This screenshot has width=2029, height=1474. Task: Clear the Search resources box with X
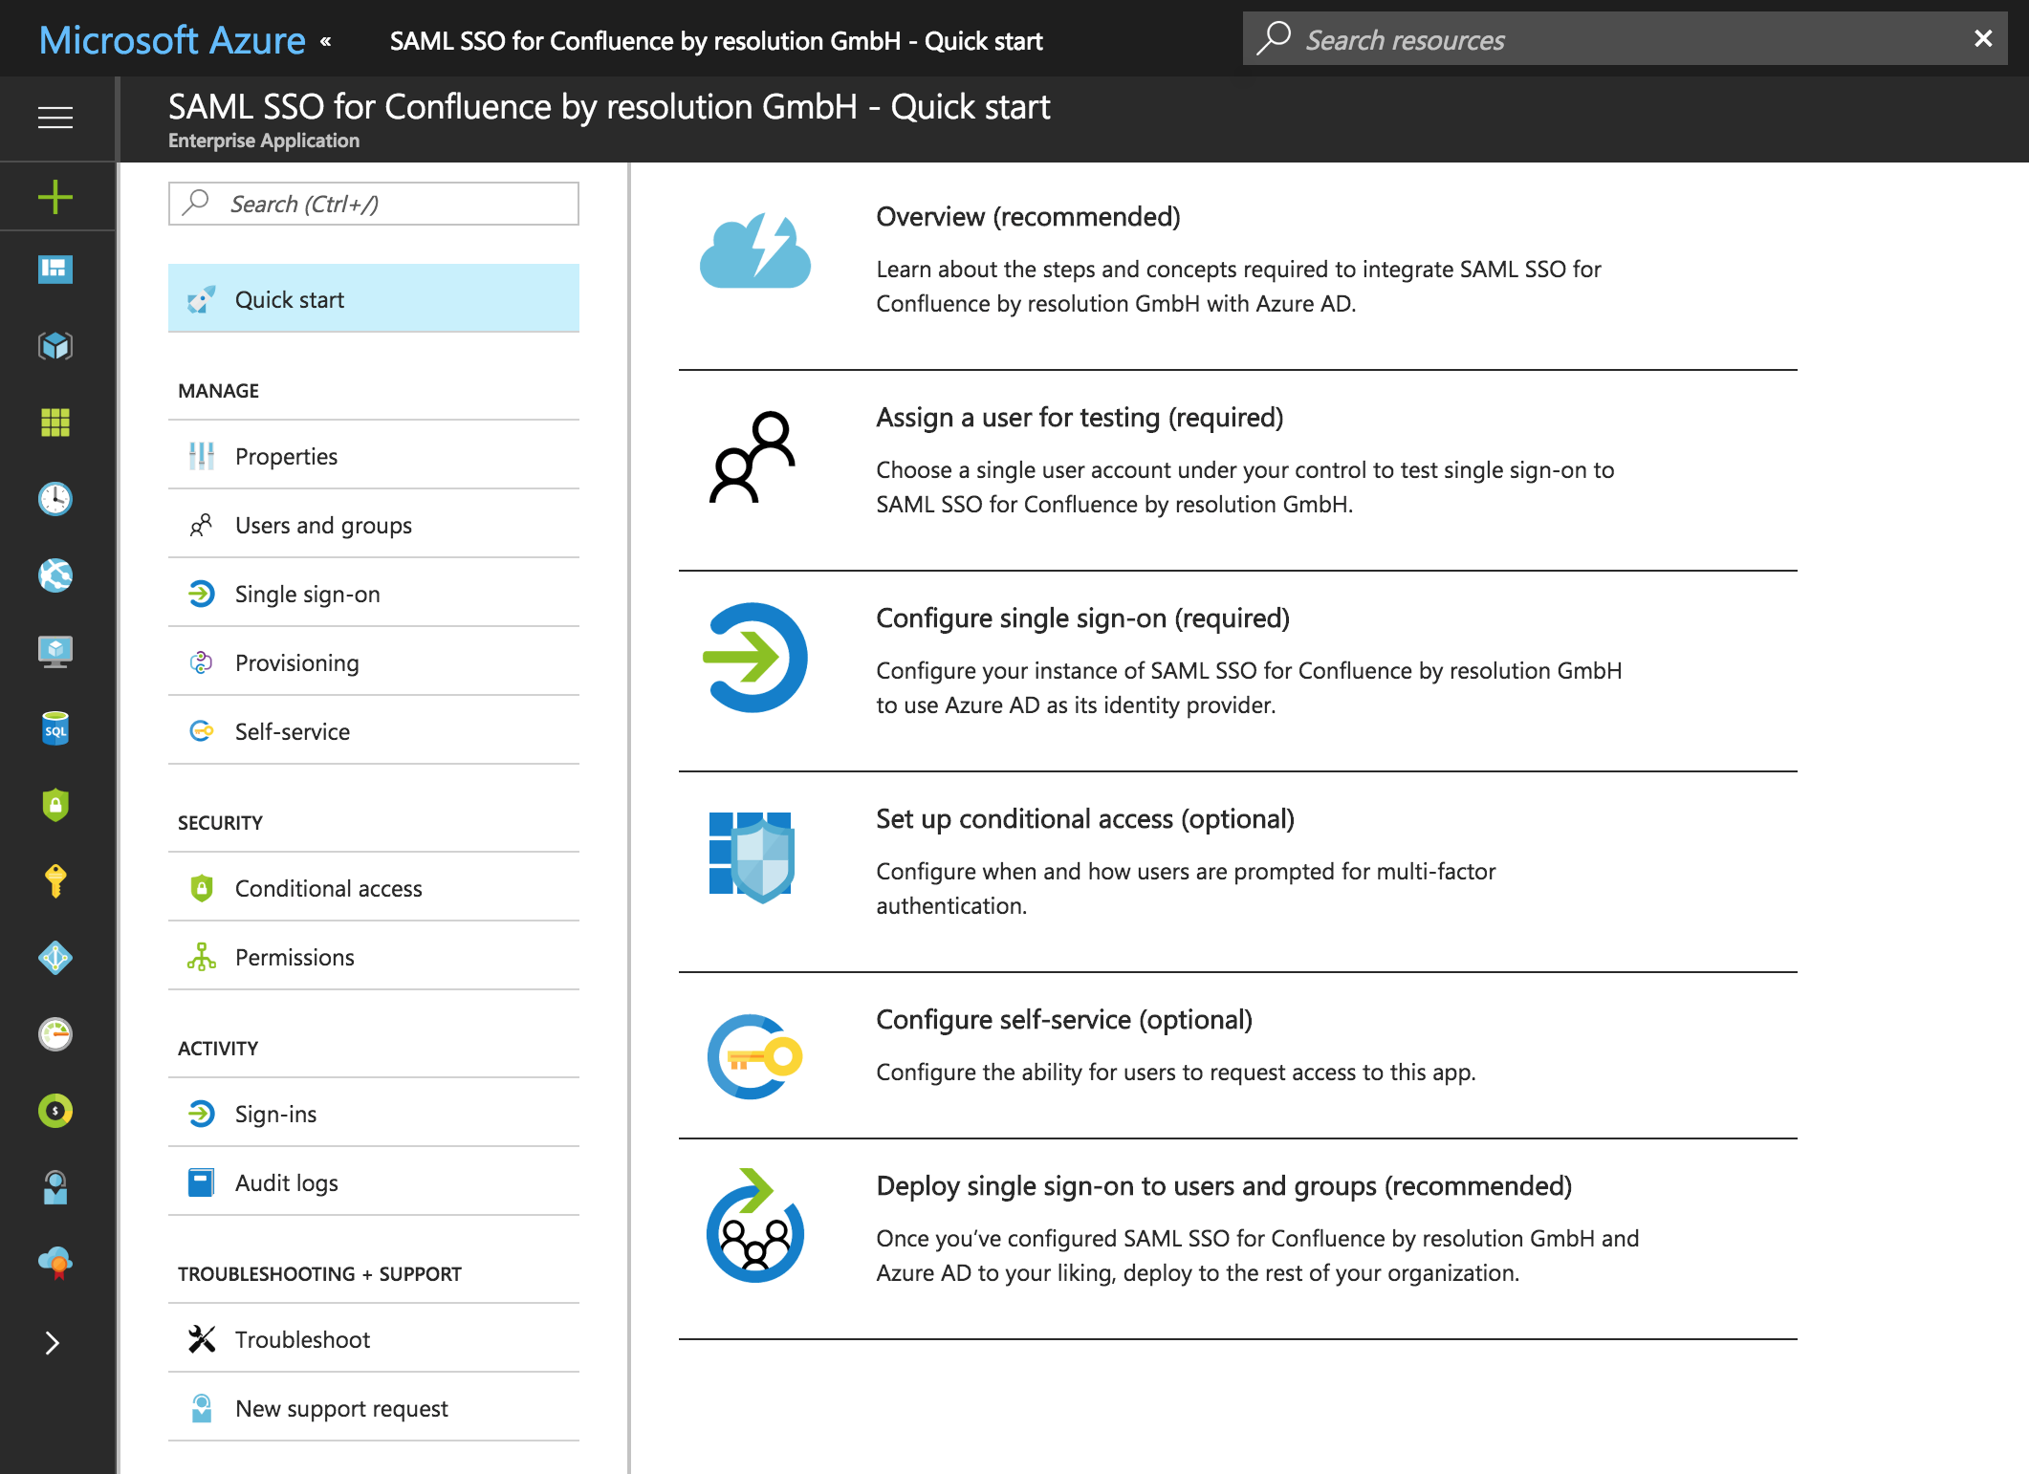click(x=1983, y=38)
